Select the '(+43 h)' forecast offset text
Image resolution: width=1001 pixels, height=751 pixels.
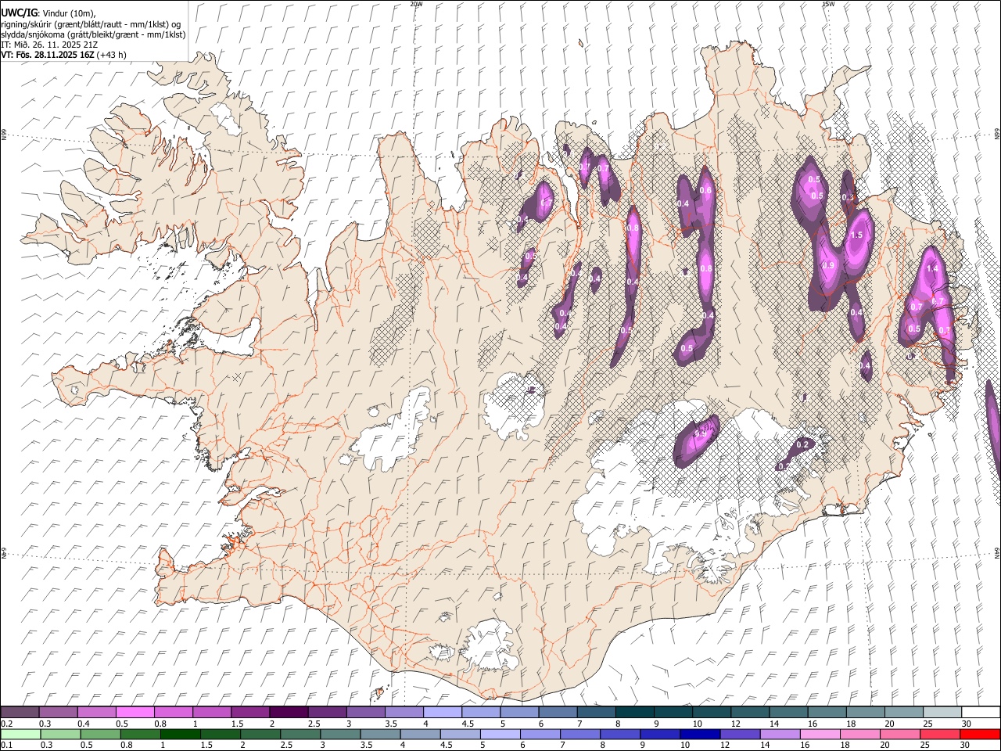[112, 55]
